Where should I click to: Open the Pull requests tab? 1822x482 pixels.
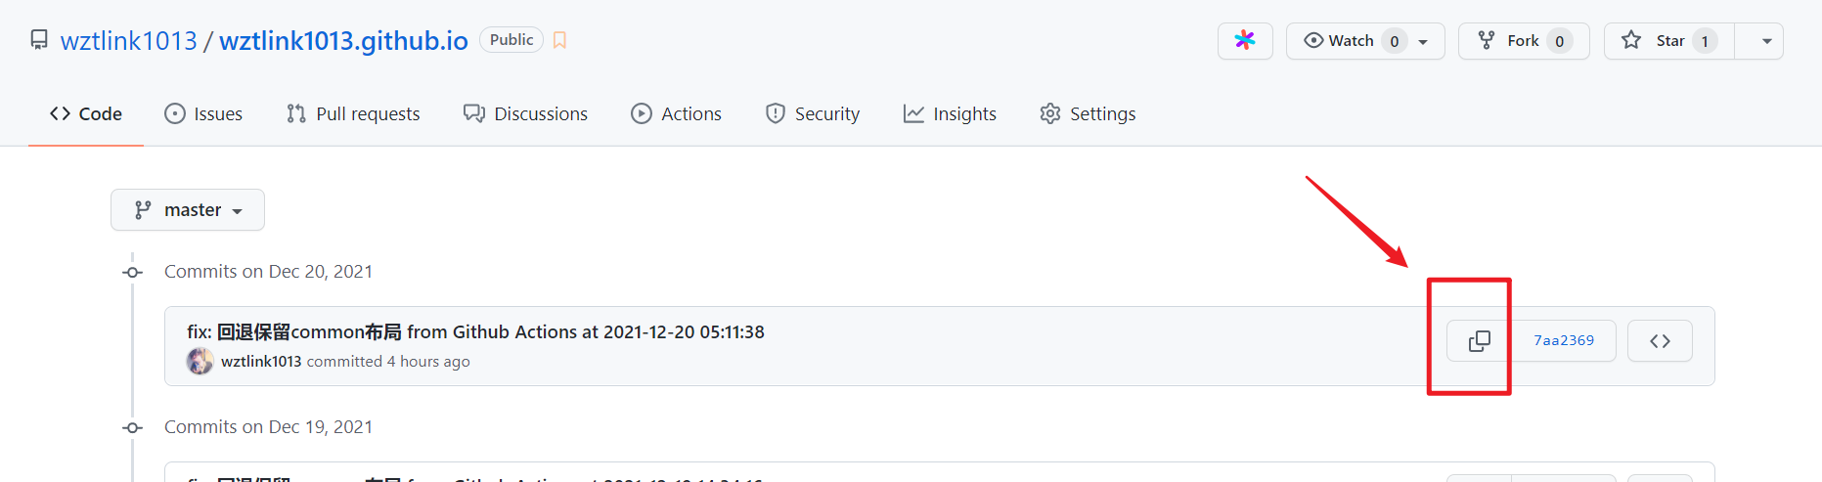tap(353, 114)
